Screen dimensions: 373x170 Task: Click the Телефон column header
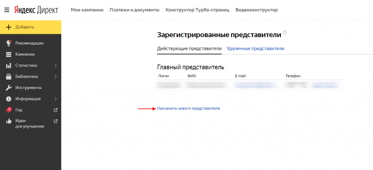pos(293,76)
